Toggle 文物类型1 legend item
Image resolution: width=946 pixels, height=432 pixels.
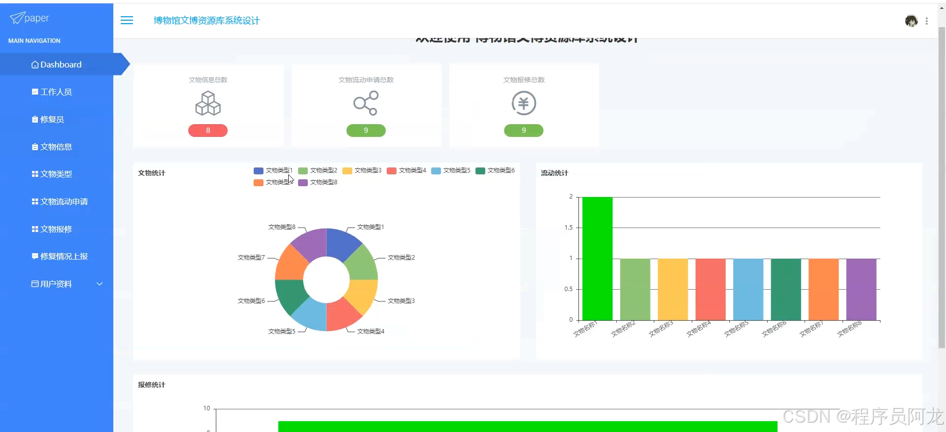273,170
